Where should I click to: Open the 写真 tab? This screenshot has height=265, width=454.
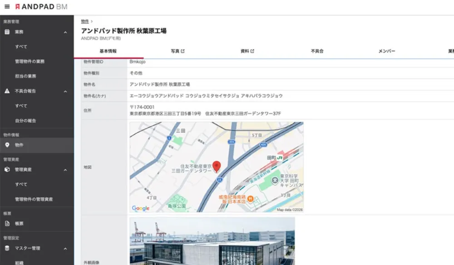(x=178, y=51)
